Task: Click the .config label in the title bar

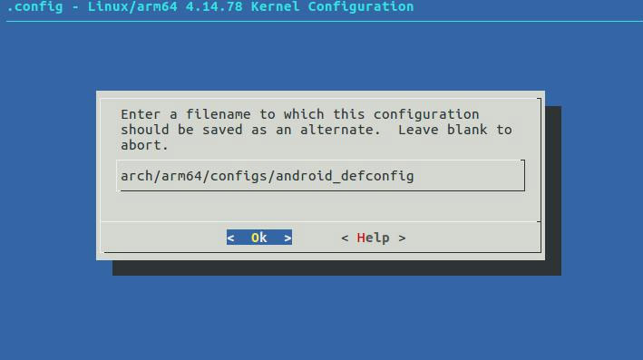Action: pyautogui.click(x=34, y=6)
